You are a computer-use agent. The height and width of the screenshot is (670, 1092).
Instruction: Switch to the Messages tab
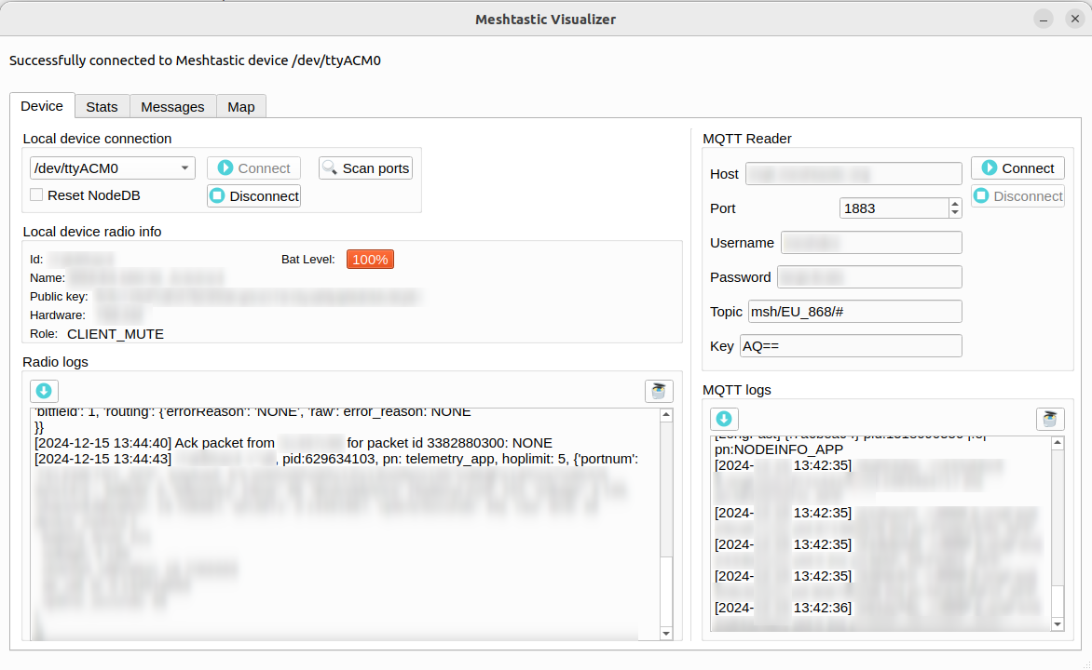click(172, 106)
